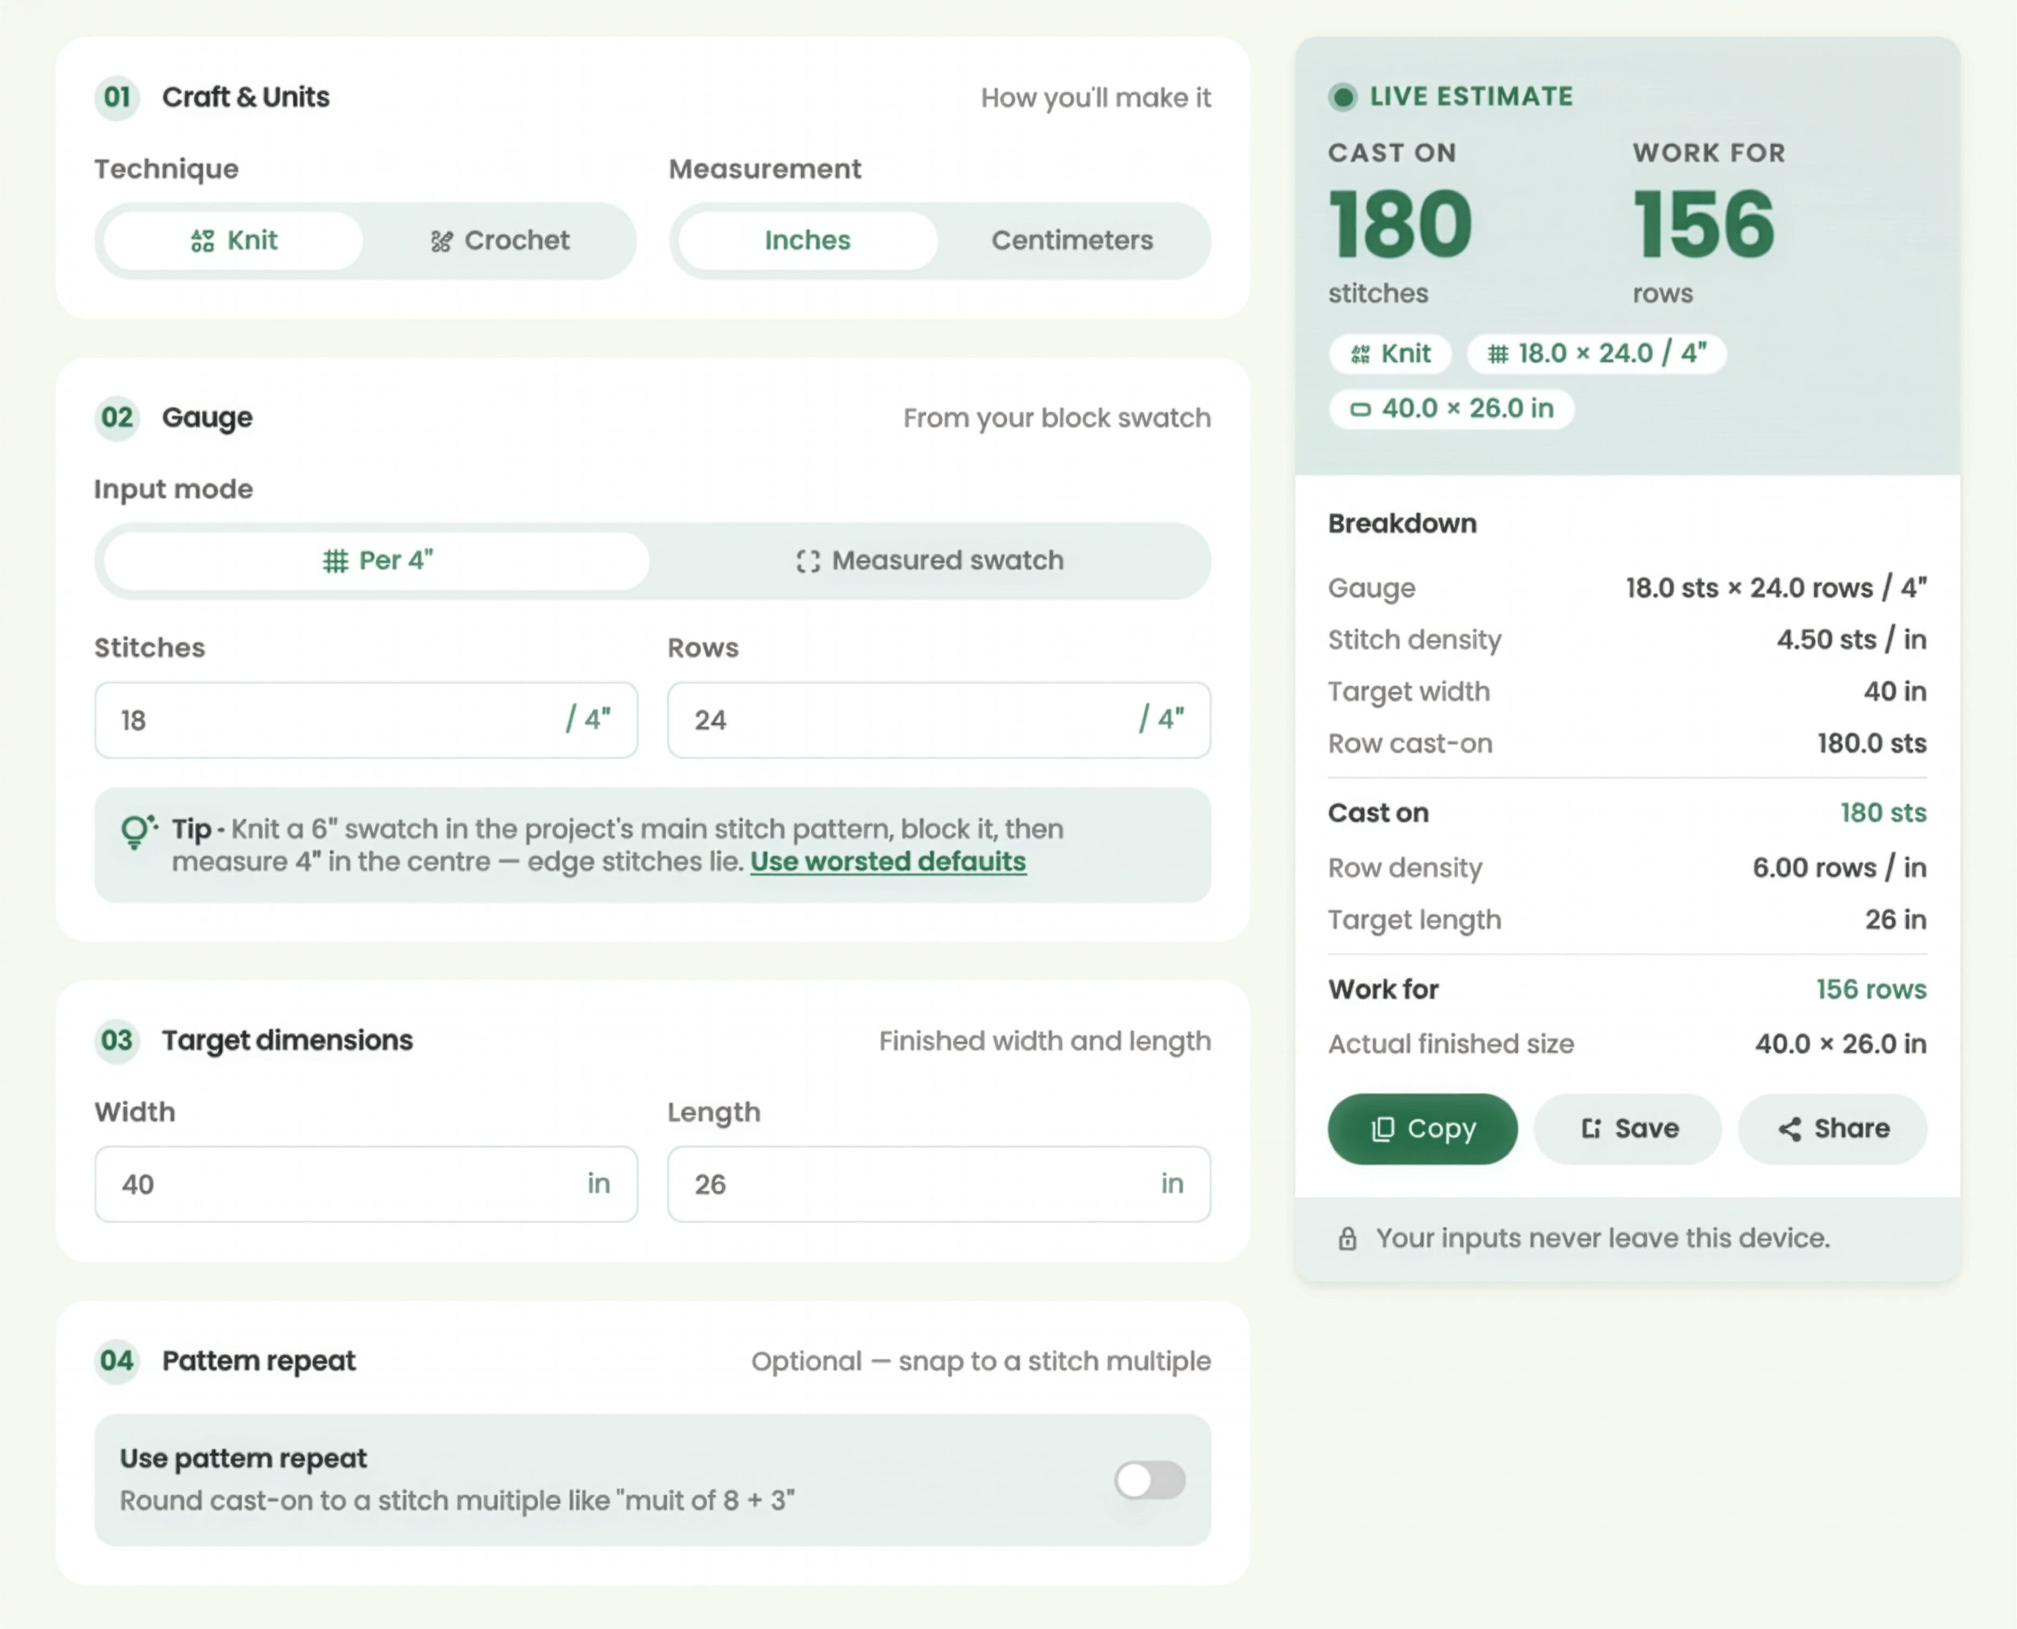This screenshot has width=2017, height=1629.
Task: Click 'Your inputs never leave this device.' text
Action: pos(1603,1239)
